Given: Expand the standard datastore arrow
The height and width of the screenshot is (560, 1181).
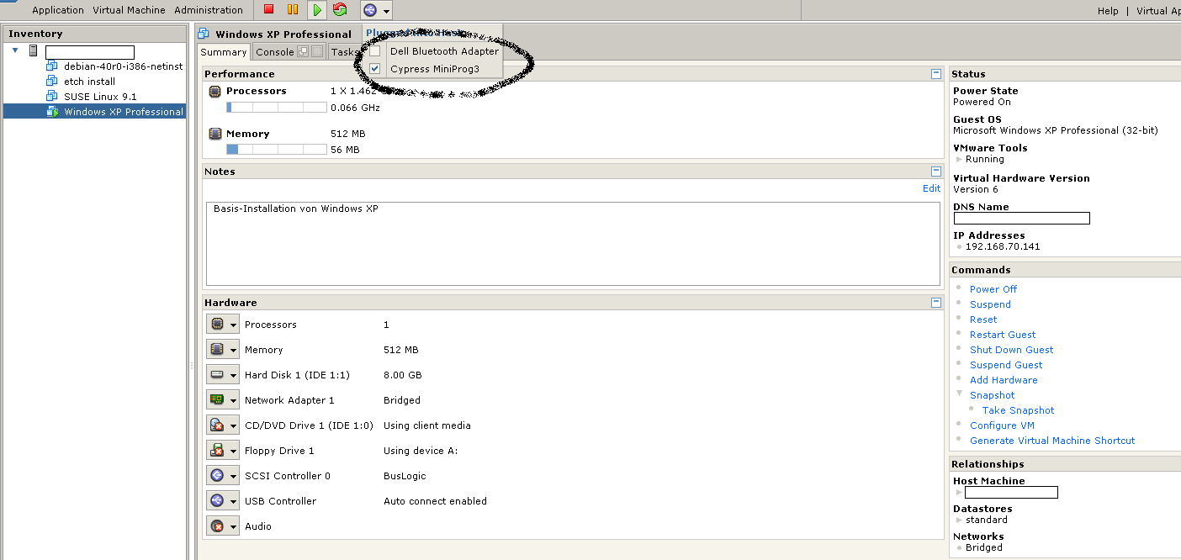Looking at the screenshot, I should [x=959, y=520].
